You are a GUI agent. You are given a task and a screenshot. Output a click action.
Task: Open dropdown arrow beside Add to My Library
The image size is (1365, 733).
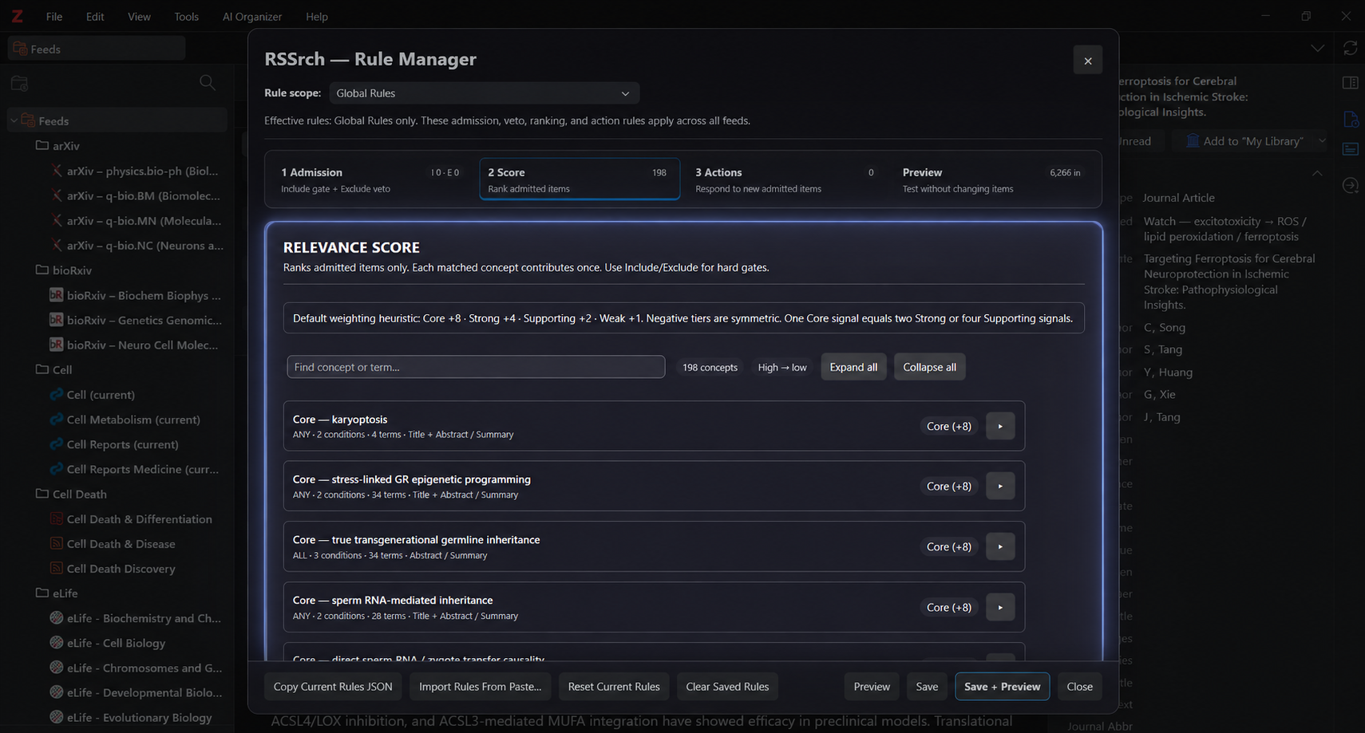pyautogui.click(x=1322, y=141)
